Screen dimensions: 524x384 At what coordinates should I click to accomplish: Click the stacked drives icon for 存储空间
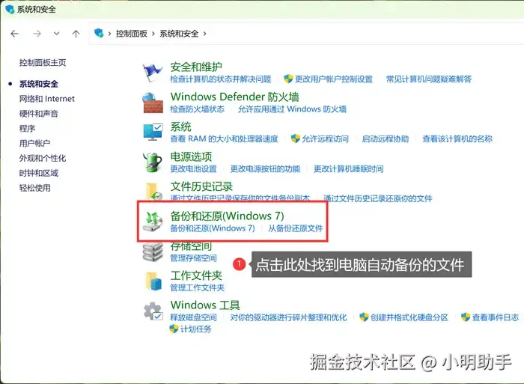pos(153,252)
